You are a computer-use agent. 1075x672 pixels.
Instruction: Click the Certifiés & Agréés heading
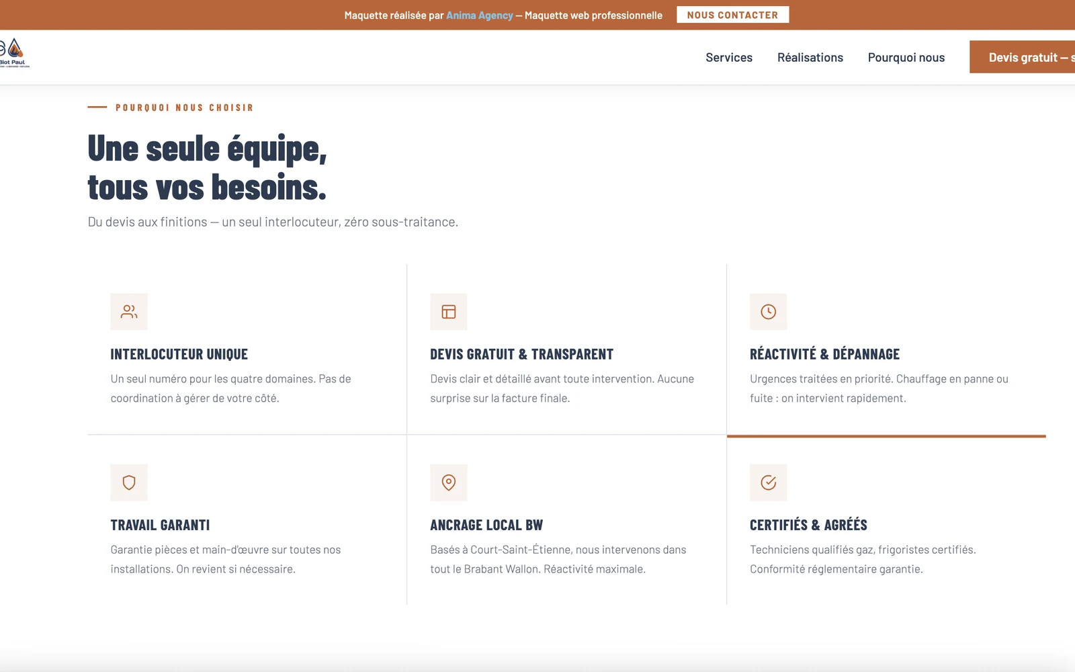tap(808, 524)
